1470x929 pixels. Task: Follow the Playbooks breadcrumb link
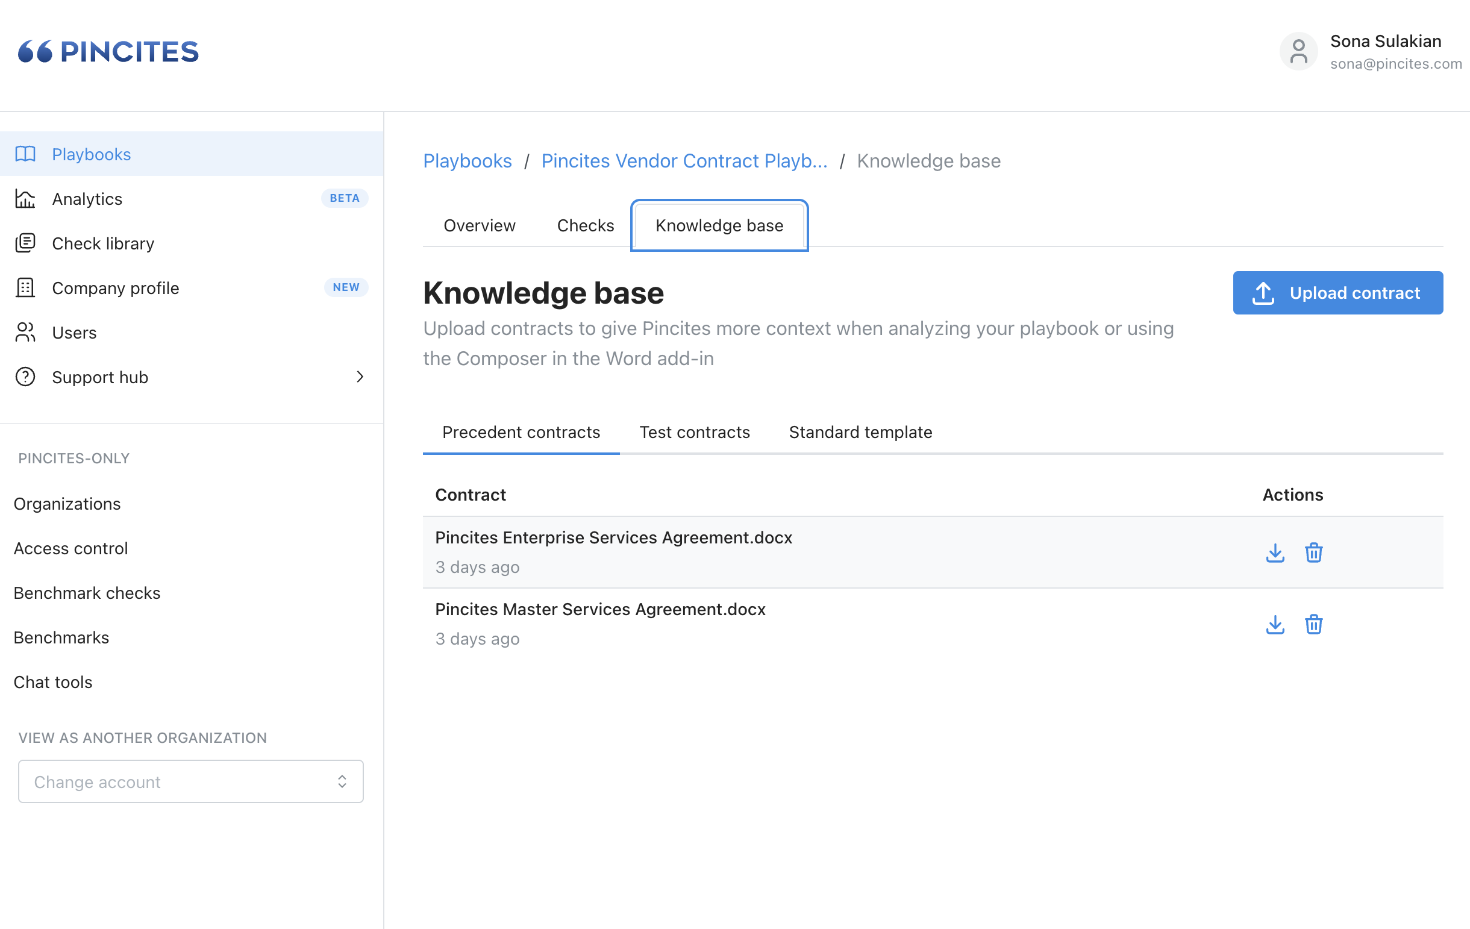[467, 161]
